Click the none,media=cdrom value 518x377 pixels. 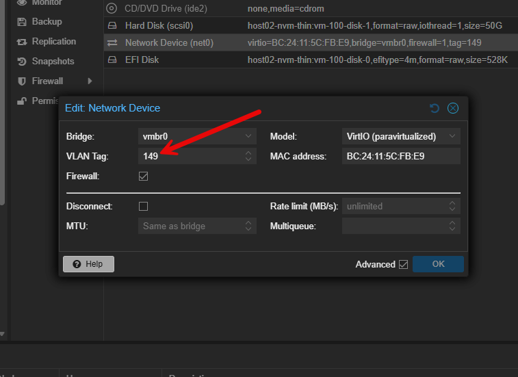coord(286,9)
